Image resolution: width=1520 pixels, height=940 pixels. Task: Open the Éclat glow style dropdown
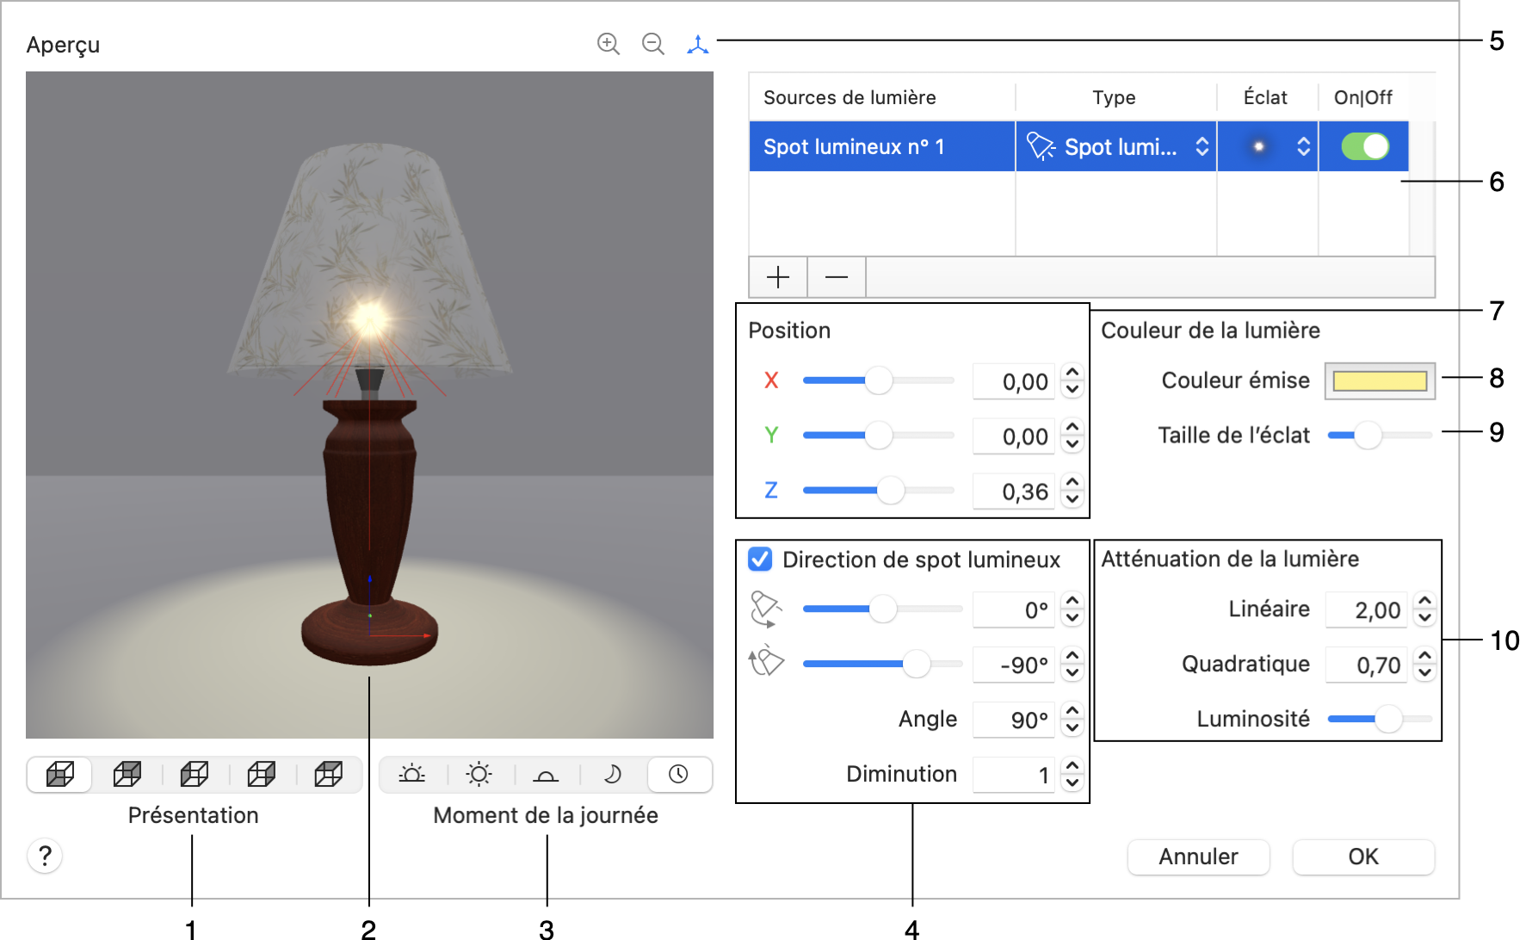1304,146
